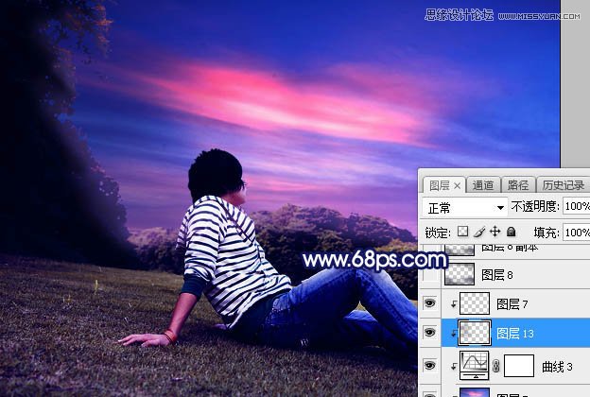This screenshot has height=397, width=590.
Task: Open the 历史记录 (History) tab
Action: pyautogui.click(x=563, y=185)
